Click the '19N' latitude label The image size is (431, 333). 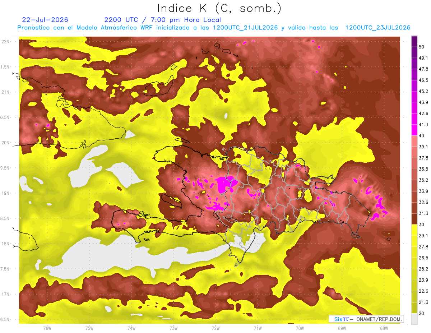5,193
